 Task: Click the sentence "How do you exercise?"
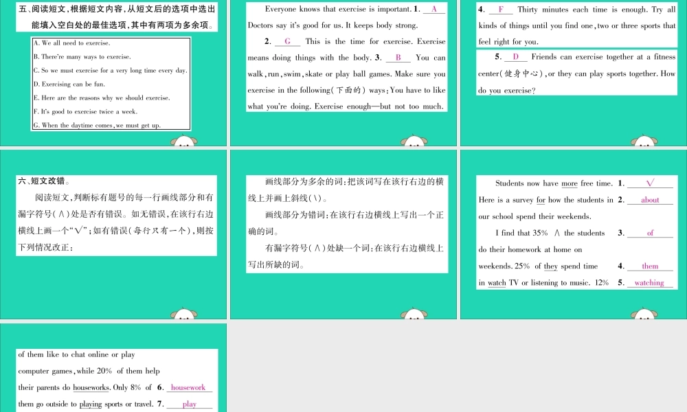[x=572, y=82]
